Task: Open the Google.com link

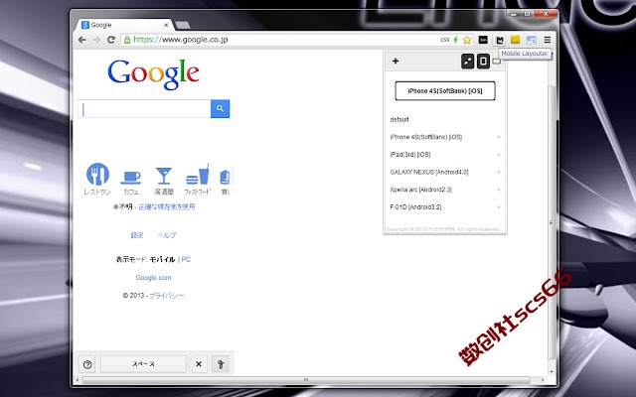Action: point(153,278)
